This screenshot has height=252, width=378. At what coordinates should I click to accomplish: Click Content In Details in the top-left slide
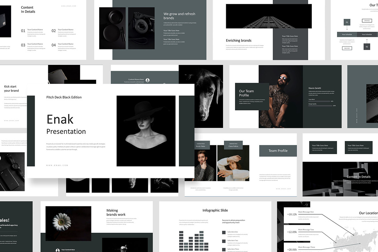28,9
